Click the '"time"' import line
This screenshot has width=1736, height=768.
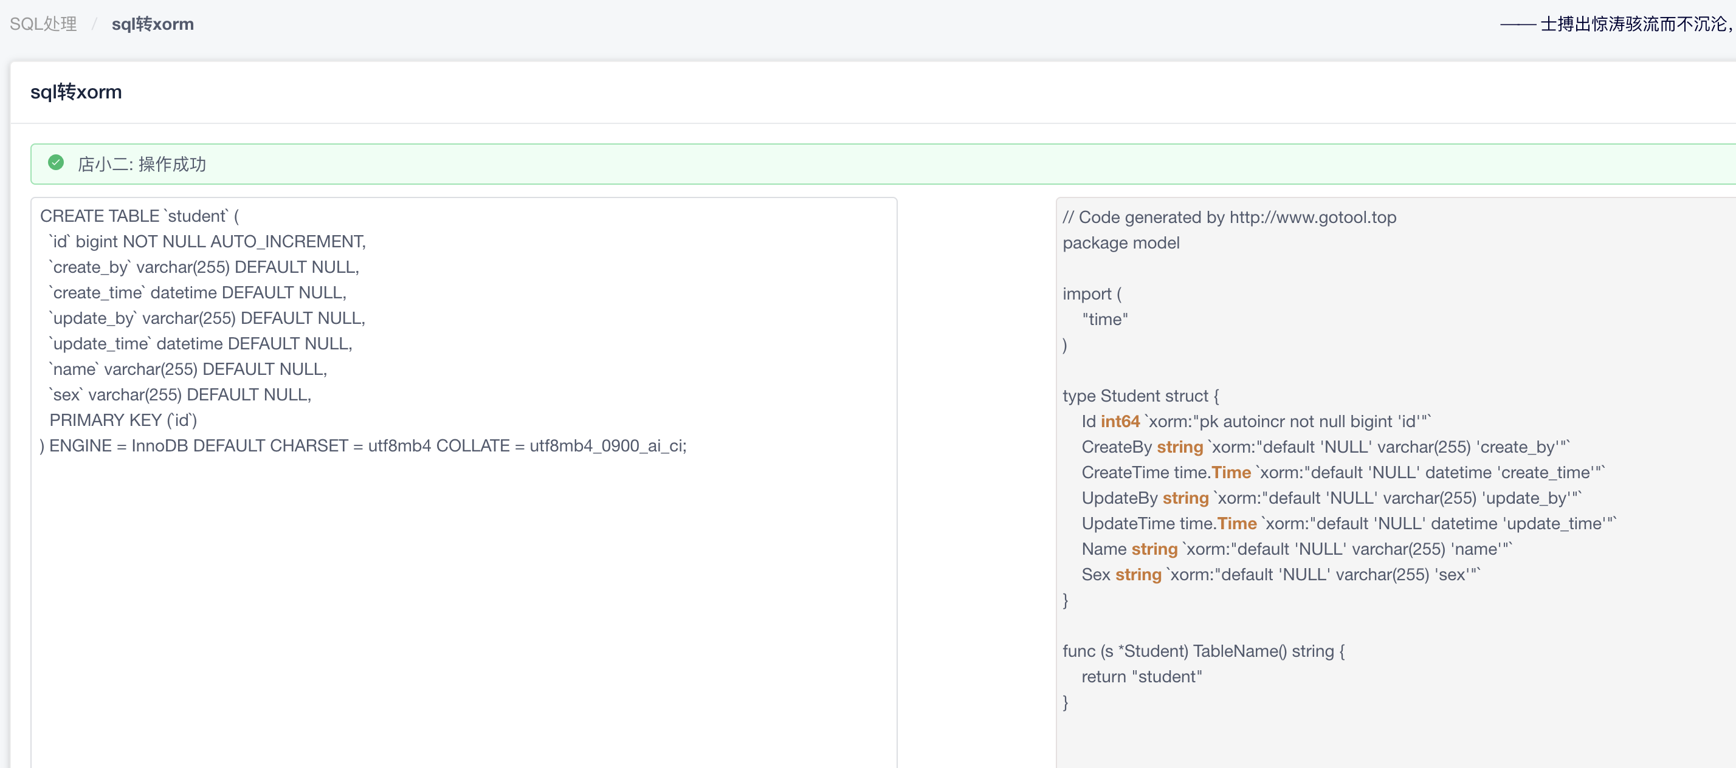coord(1105,320)
